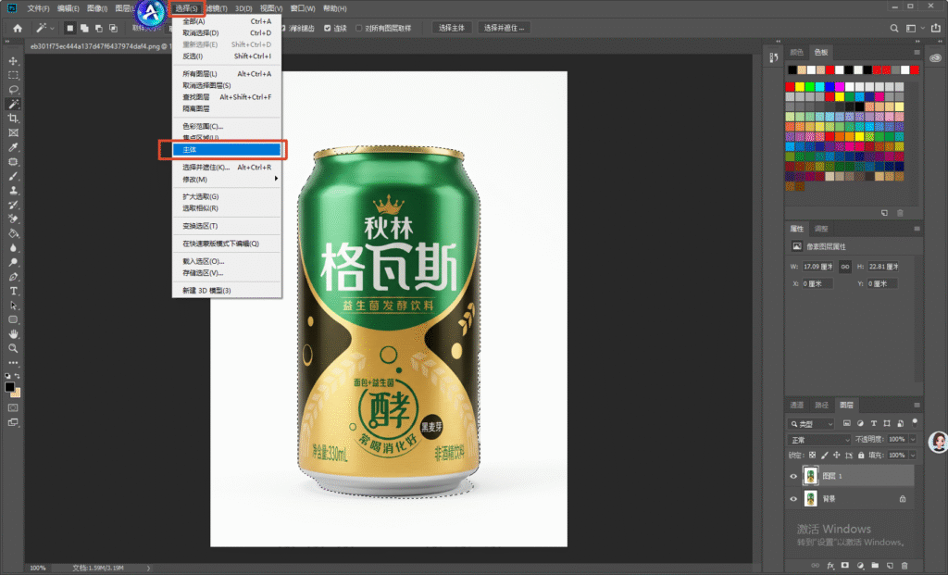Choose 主体 from the Select menu
This screenshot has width=948, height=575.
click(x=227, y=149)
